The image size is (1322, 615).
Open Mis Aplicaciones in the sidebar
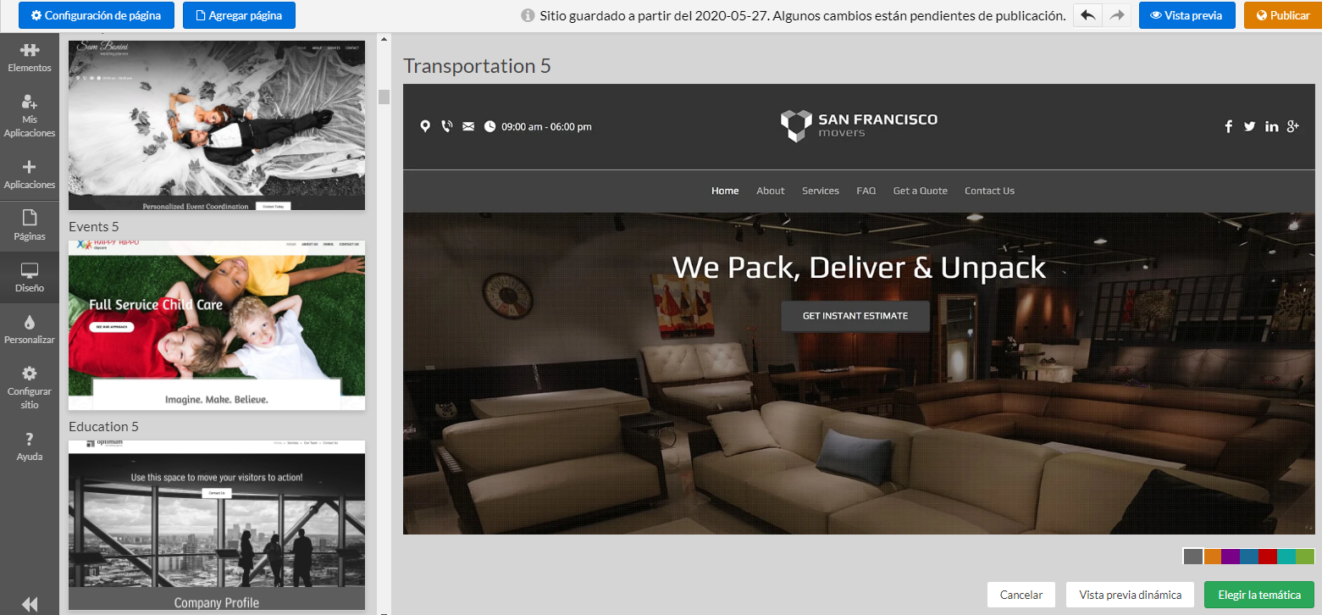[x=30, y=116]
